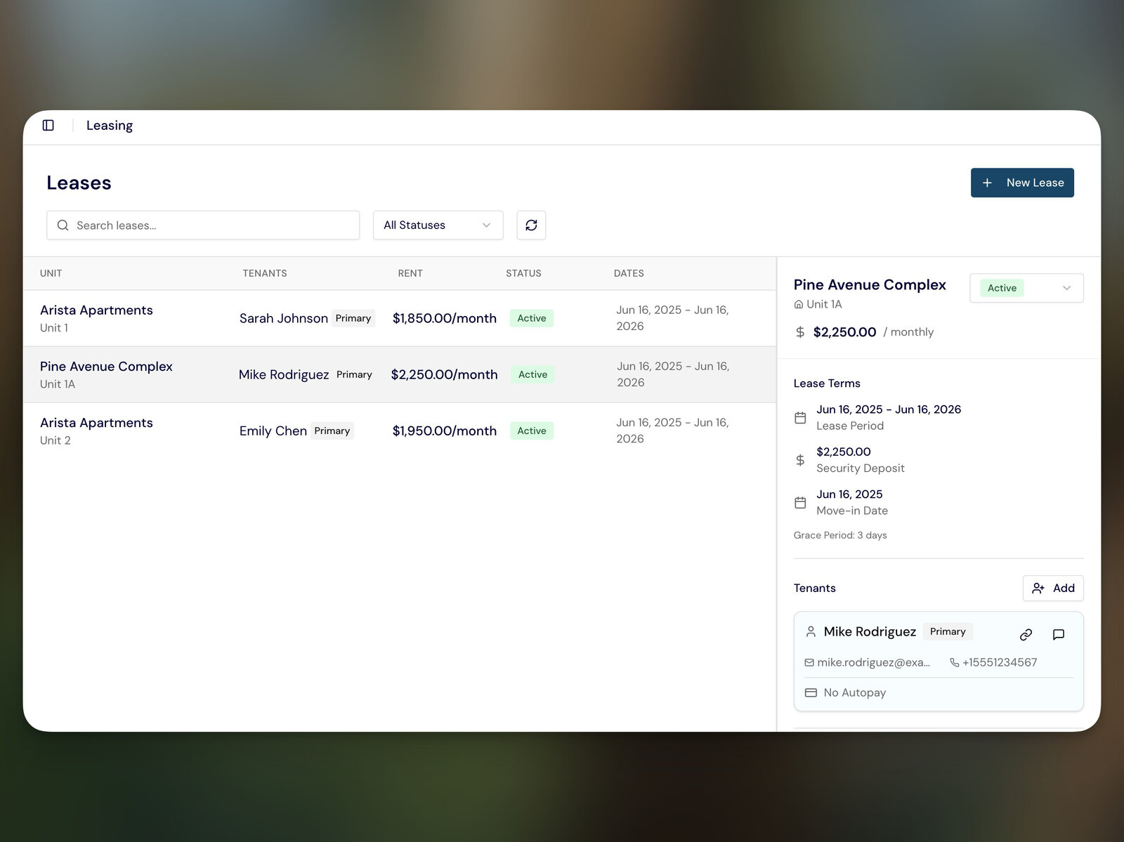1124x842 pixels.
Task: Click the calendar icon beside Lease Period
Action: (799, 417)
